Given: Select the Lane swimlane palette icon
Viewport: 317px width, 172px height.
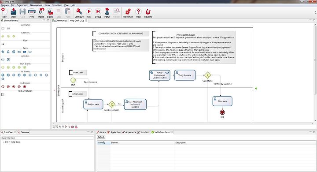Looking at the screenshot, I should tap(8, 29).
